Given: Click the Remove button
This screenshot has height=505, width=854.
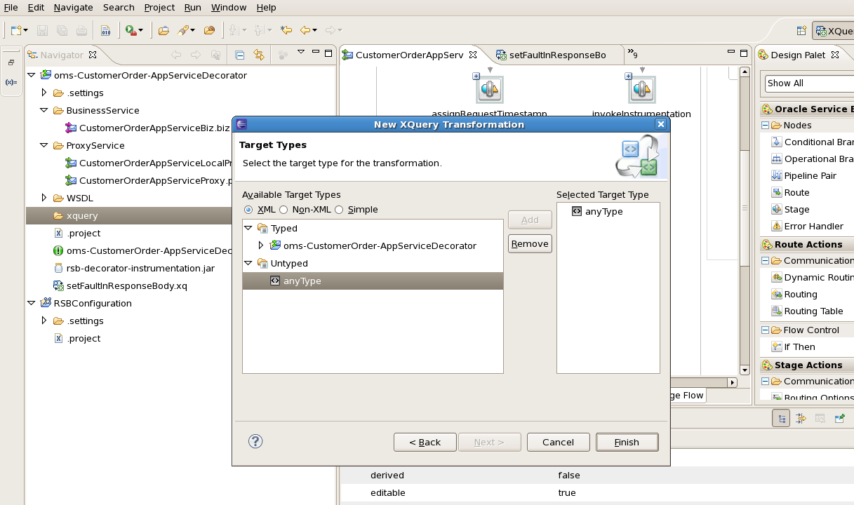Looking at the screenshot, I should (530, 243).
